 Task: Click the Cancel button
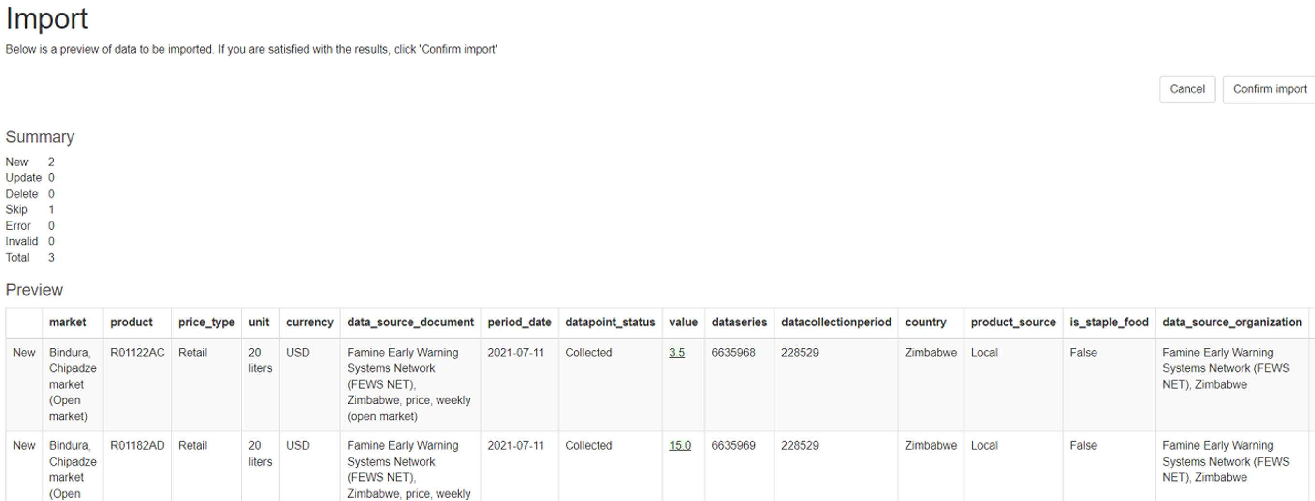click(x=1187, y=89)
